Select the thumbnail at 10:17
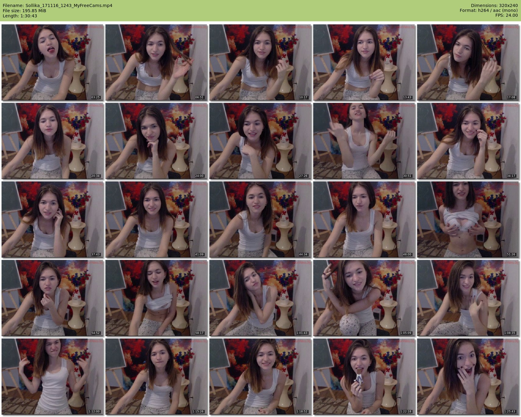The width and height of the screenshot is (521, 417). click(260, 62)
